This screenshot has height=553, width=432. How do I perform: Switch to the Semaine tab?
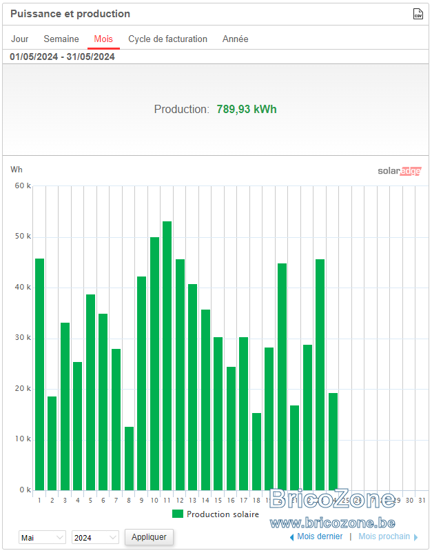pos(61,39)
